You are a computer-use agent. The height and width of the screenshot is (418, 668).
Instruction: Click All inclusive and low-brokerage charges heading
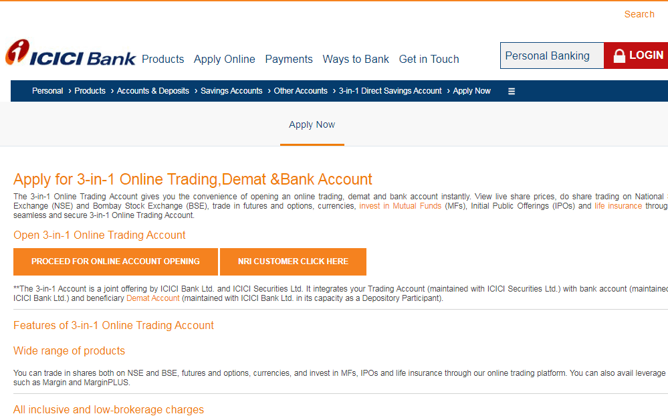[108, 409]
